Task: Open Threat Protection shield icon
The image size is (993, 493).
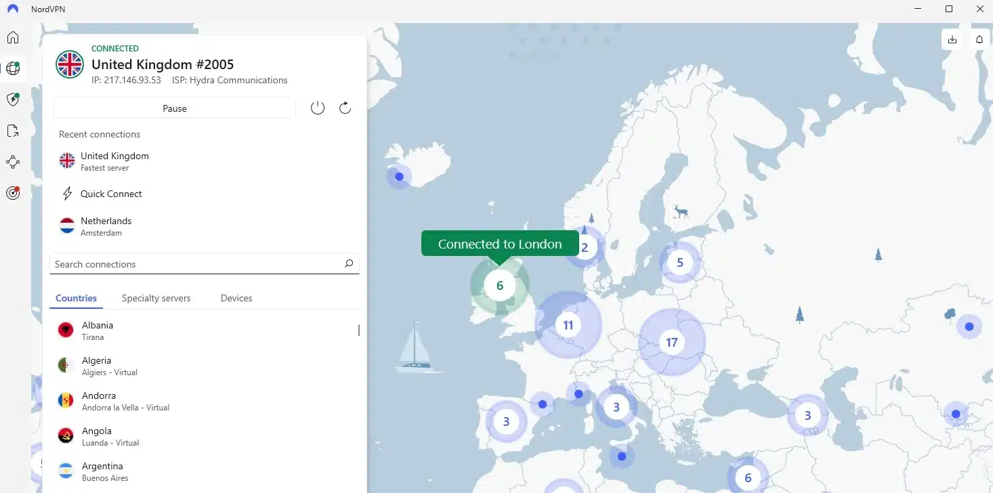Action: click(x=13, y=100)
